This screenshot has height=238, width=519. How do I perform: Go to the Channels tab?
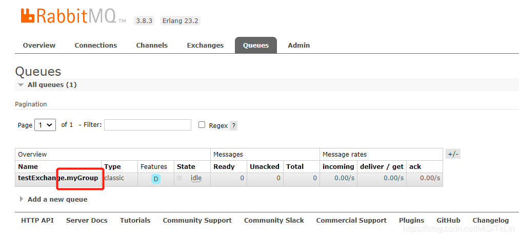coord(152,45)
